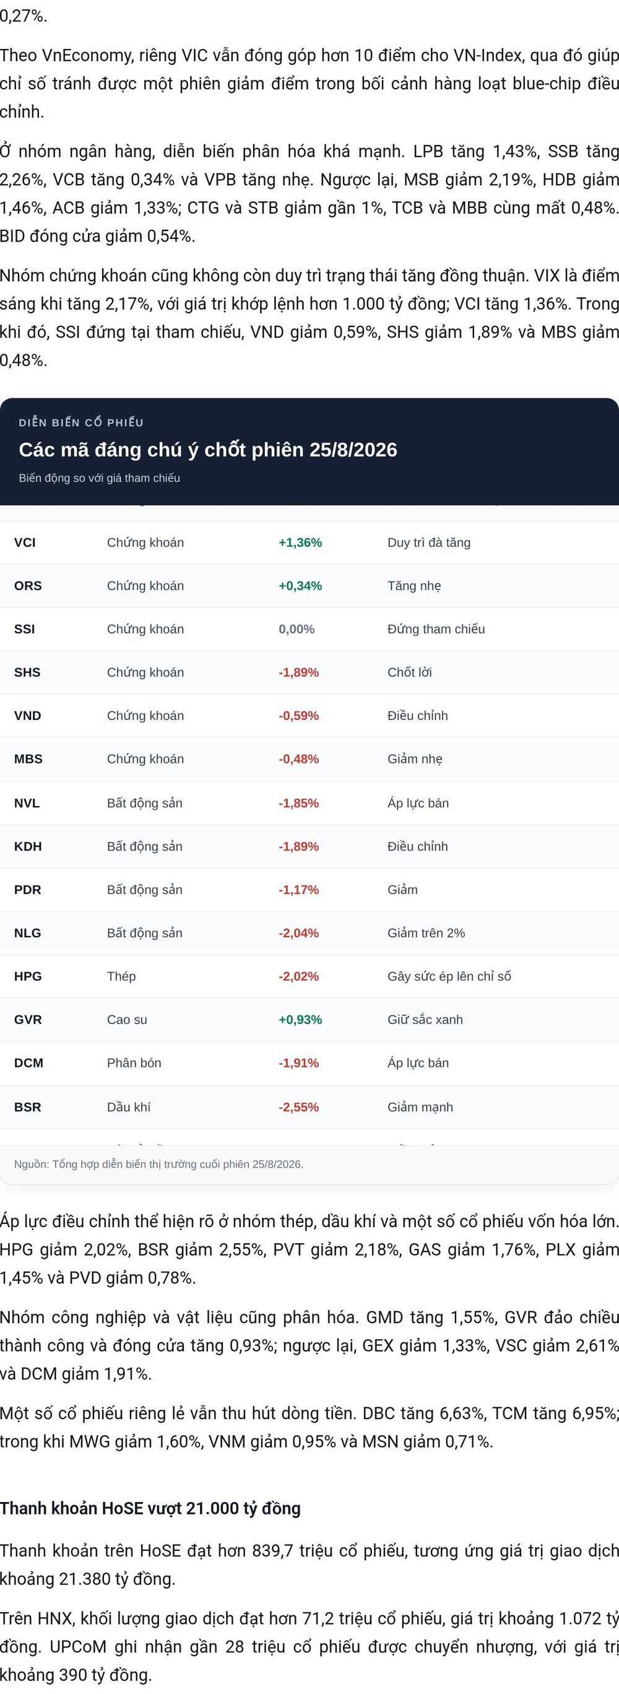619x1694 pixels.
Task: Select the SHS -1,89% value
Action: pyautogui.click(x=298, y=672)
